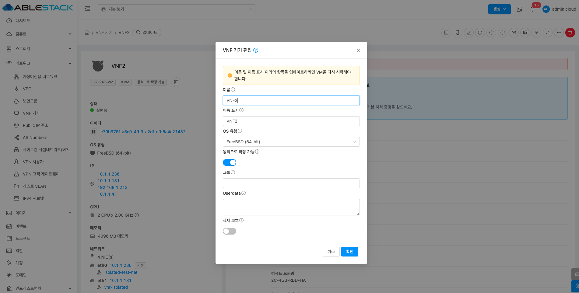Click into the 그룹 input field
The width and height of the screenshot is (579, 293).
(x=291, y=183)
